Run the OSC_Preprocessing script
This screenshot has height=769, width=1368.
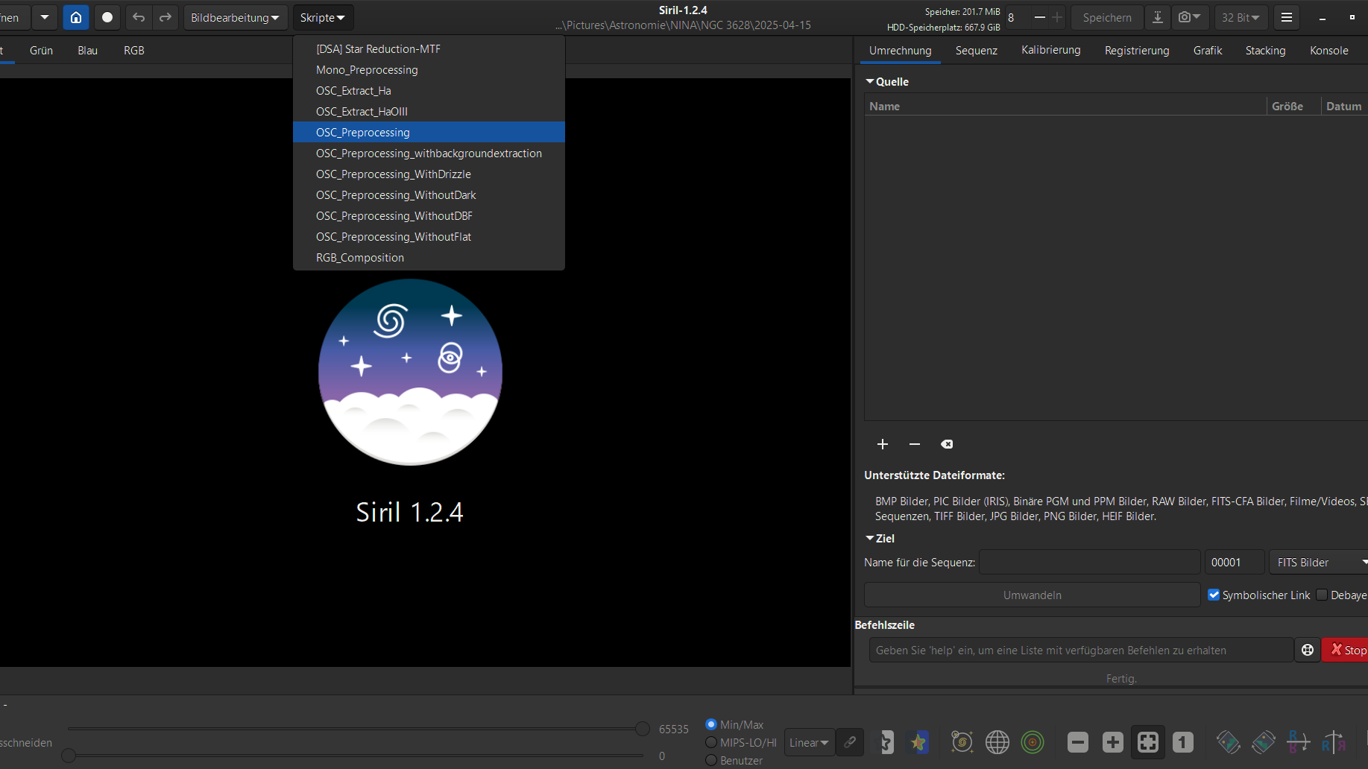pyautogui.click(x=429, y=132)
